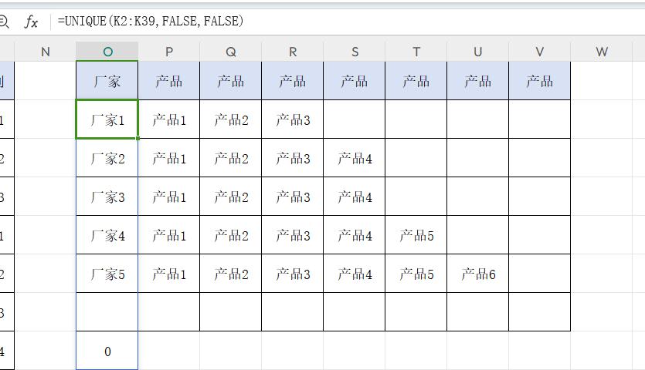The height and width of the screenshot is (370, 645).
Task: Click the fx insert function icon
Action: click(x=31, y=22)
